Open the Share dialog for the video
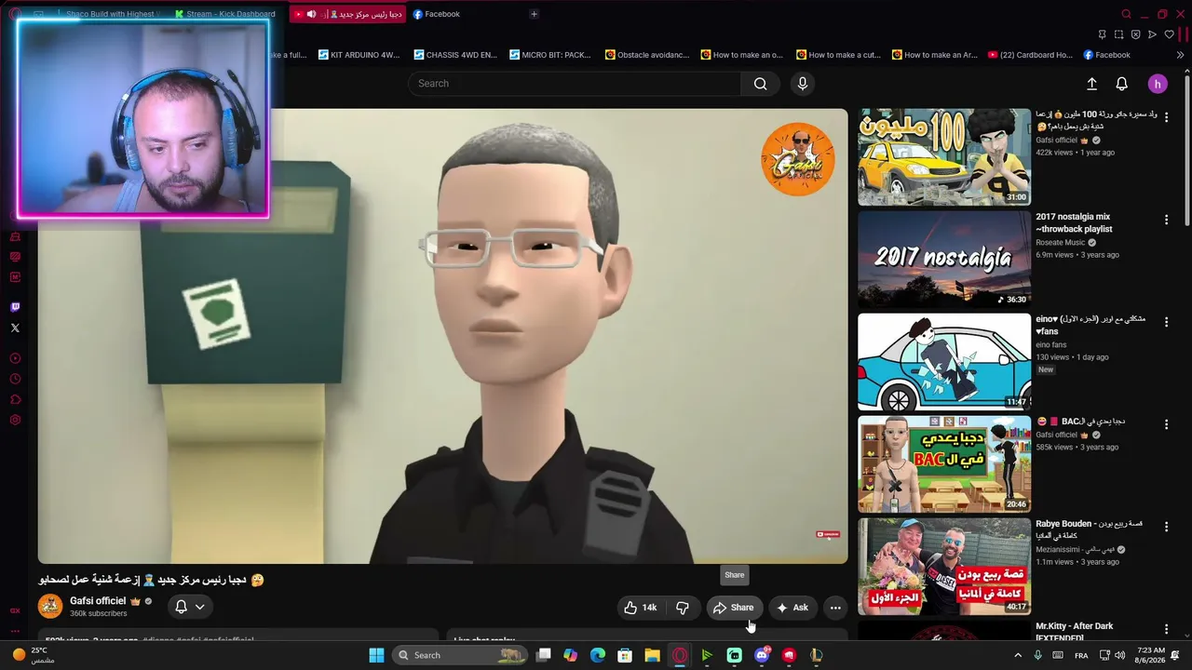Viewport: 1192px width, 670px height. pos(733,608)
